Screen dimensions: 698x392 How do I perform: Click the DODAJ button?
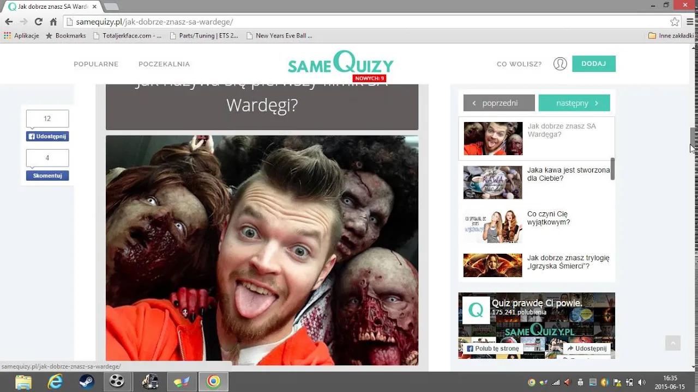[x=594, y=64]
